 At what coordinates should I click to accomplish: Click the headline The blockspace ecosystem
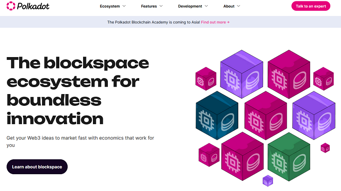(x=78, y=91)
